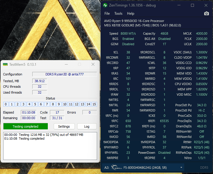213x174 pixels.
Task: Click the G.Skill logo in module selector
Action: pyautogui.click(x=117, y=168)
